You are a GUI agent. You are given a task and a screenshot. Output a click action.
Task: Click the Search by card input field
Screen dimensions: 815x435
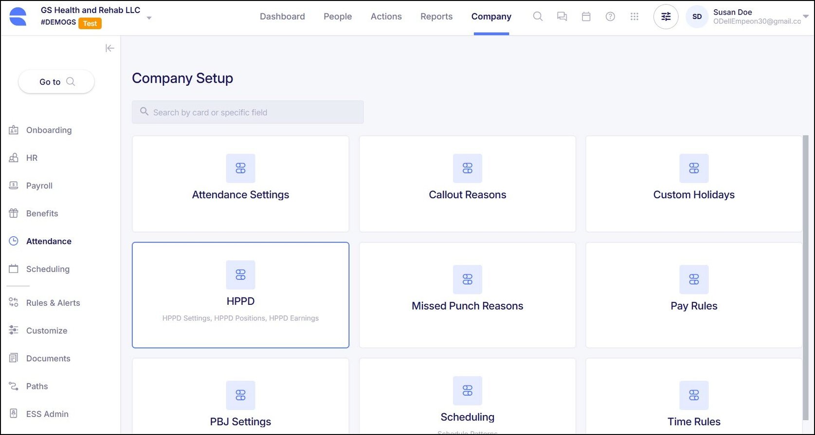[x=248, y=112]
